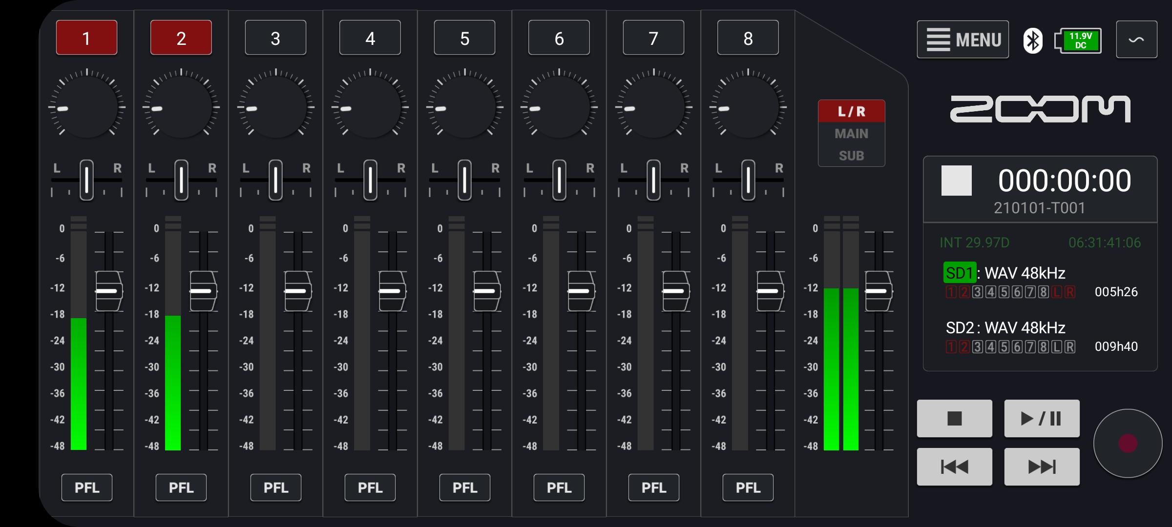The image size is (1172, 527).
Task: Click channel 5 trim knob
Action: [x=464, y=106]
